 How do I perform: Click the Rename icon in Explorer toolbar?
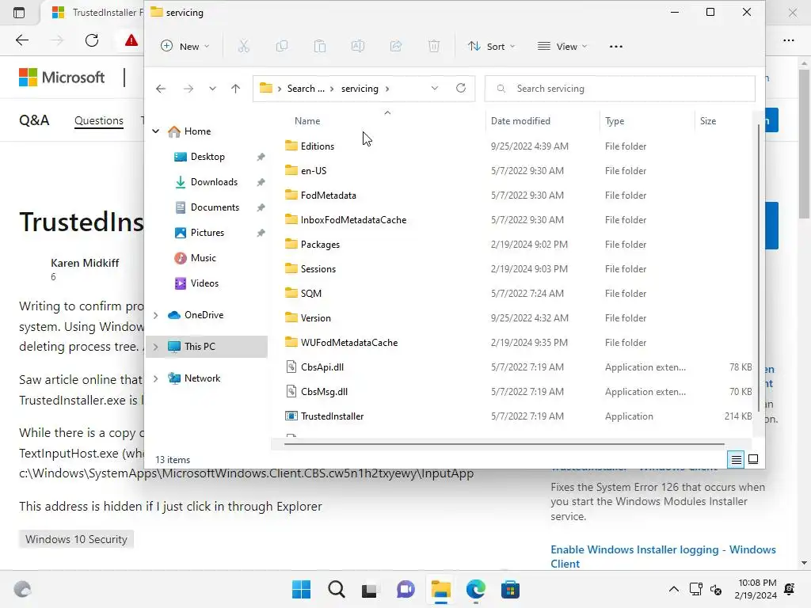[358, 47]
